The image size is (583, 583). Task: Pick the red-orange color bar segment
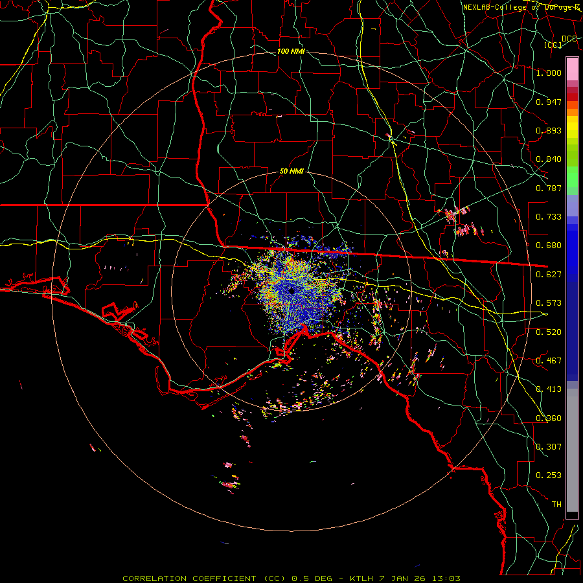coord(572,105)
